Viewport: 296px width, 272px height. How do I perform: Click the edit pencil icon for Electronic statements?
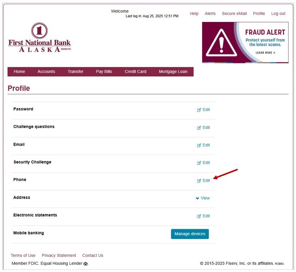[199, 216]
